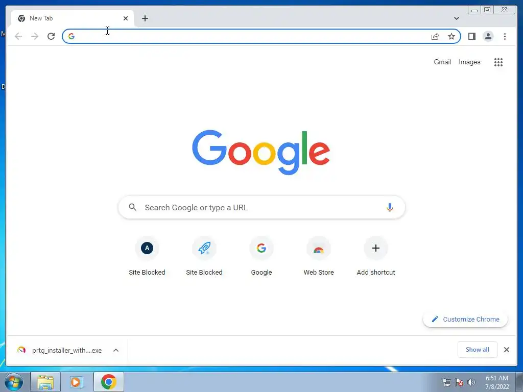Click Show all downloads button

point(478,350)
